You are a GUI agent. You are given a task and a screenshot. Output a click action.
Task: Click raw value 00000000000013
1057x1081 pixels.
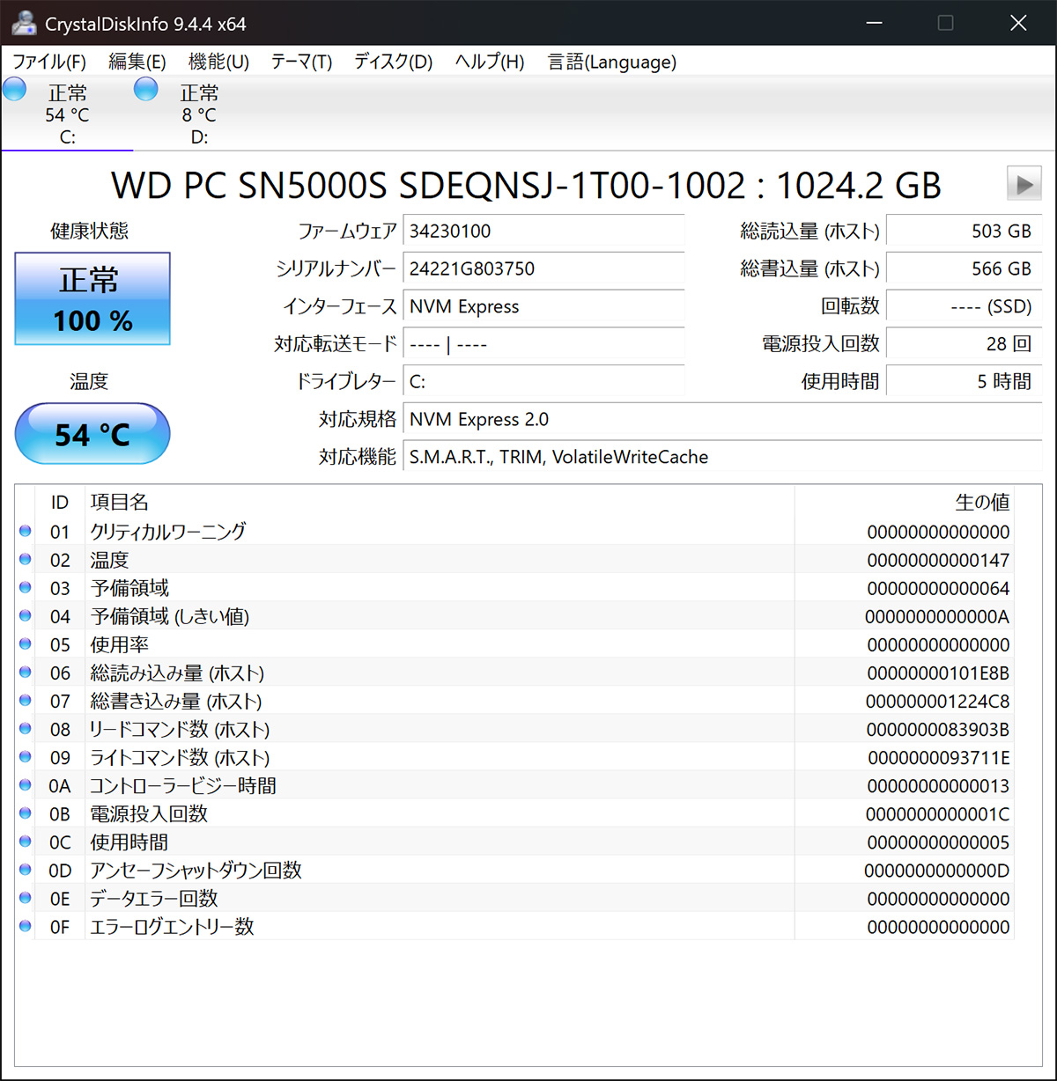coord(938,785)
